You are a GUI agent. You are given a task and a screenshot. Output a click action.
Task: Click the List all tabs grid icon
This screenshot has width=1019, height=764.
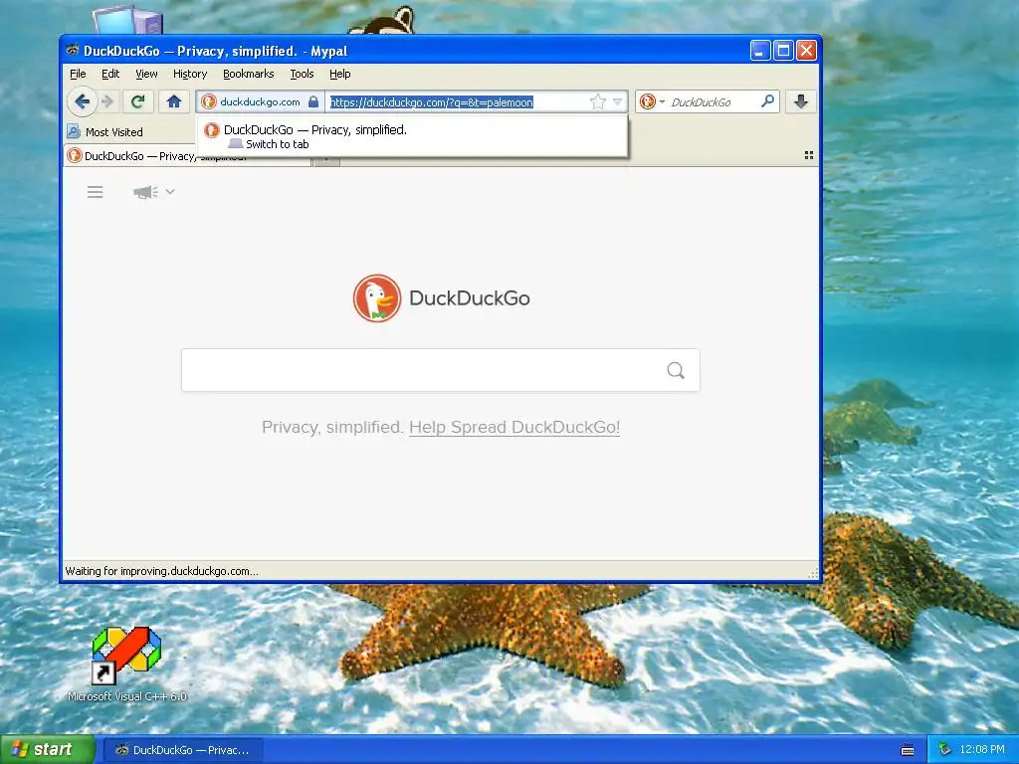point(808,155)
